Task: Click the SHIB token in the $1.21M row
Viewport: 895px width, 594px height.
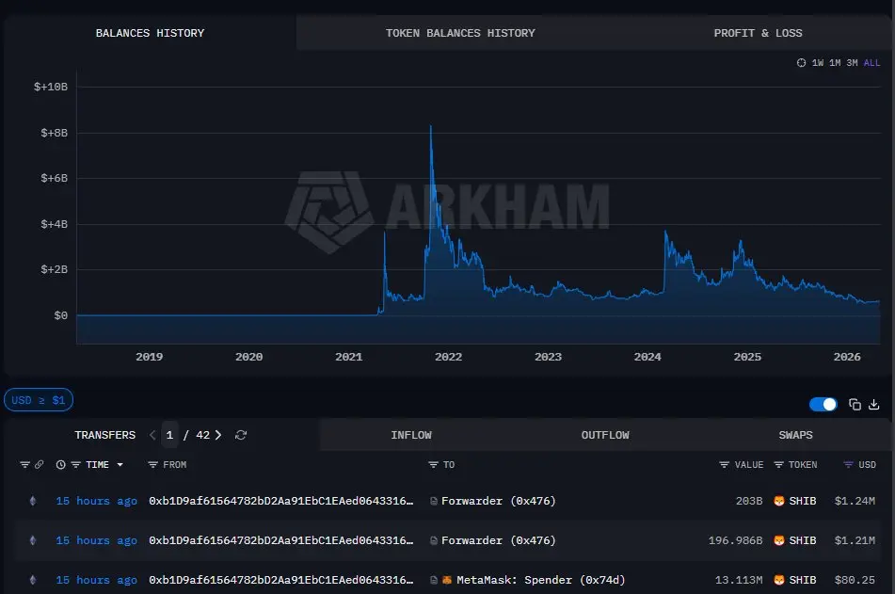Action: (x=794, y=540)
